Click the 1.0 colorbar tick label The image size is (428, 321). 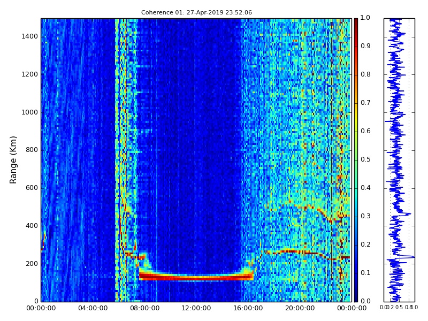coord(365,18)
